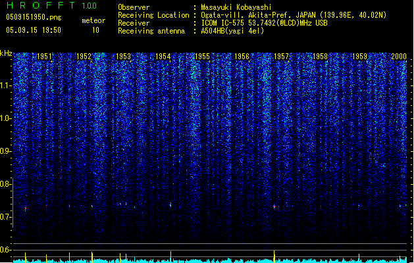Click the 'Observer' field label

click(x=134, y=7)
